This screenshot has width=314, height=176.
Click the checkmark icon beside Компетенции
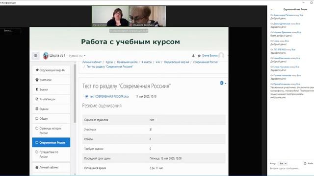pyautogui.click(x=37, y=99)
